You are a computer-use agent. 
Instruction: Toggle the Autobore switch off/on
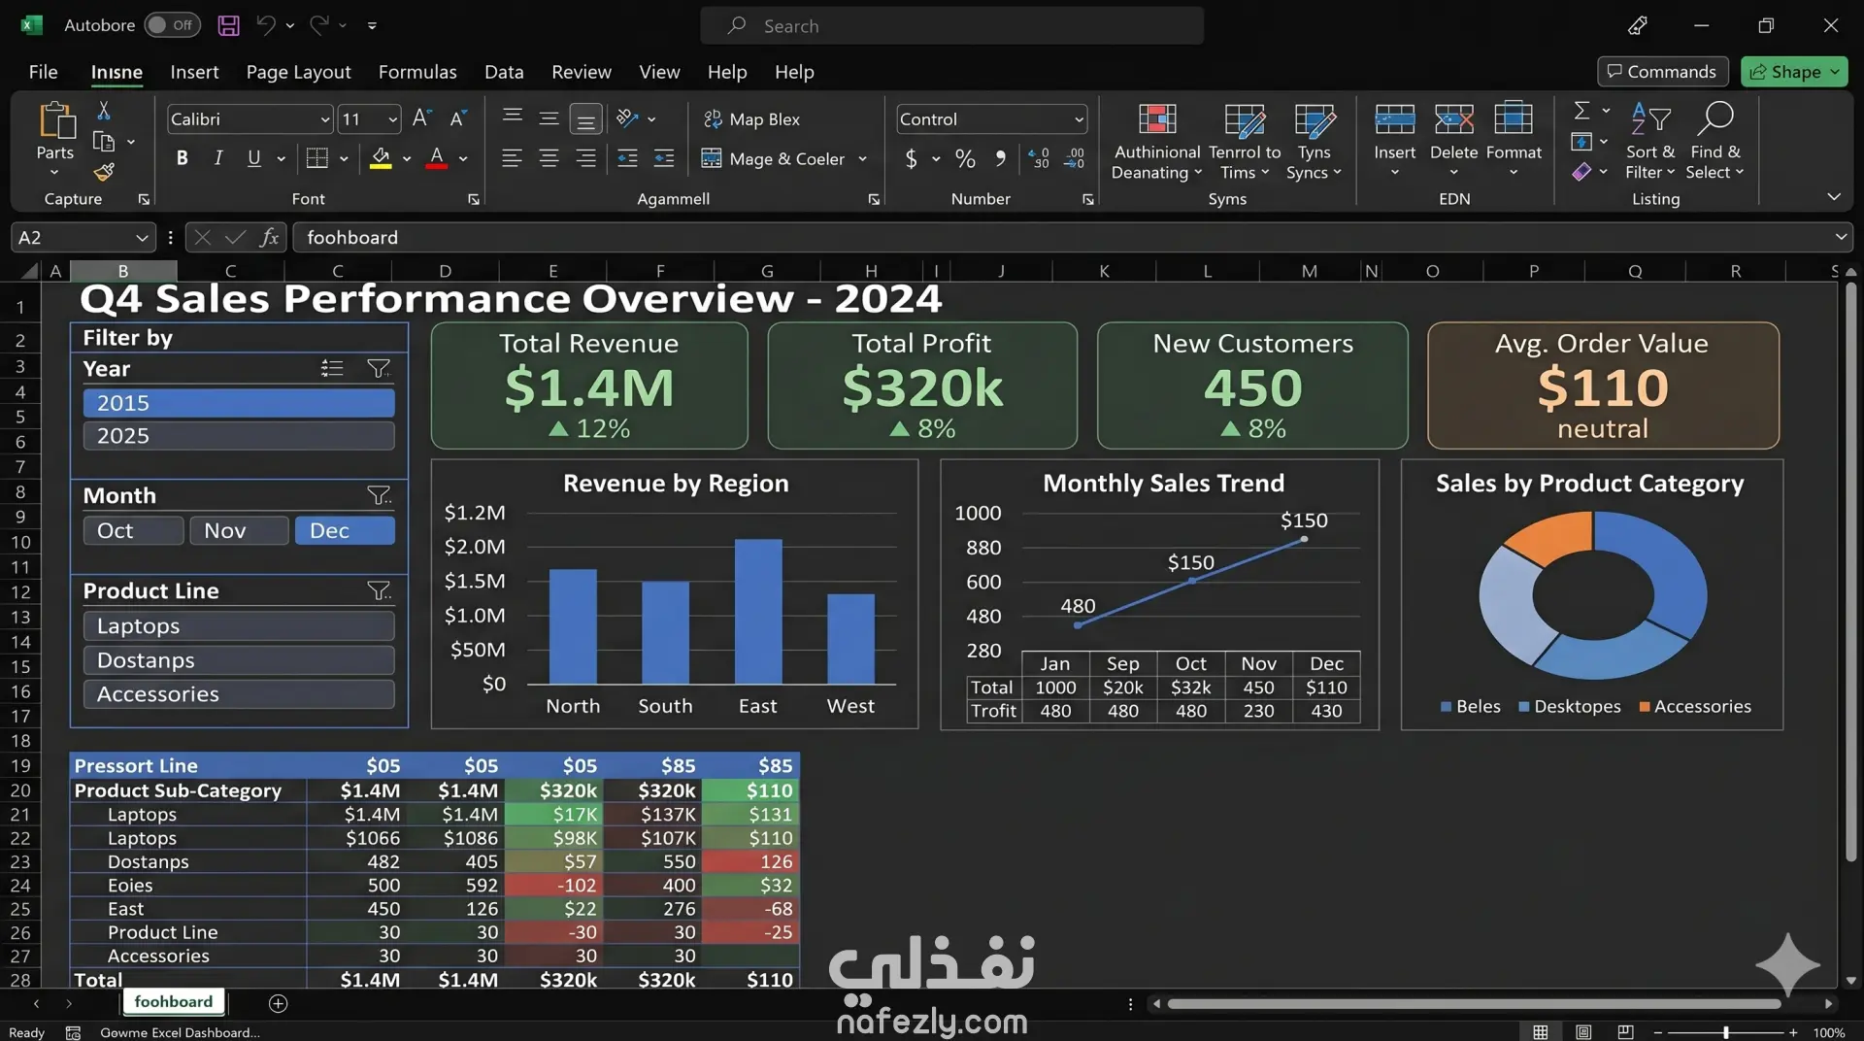(x=172, y=25)
